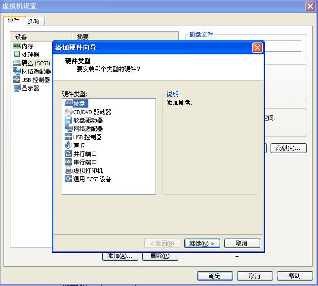Viewport: 318px width, 286px height.
Task: Select the 软盘驱动器 floppy icon
Action: click(68, 120)
